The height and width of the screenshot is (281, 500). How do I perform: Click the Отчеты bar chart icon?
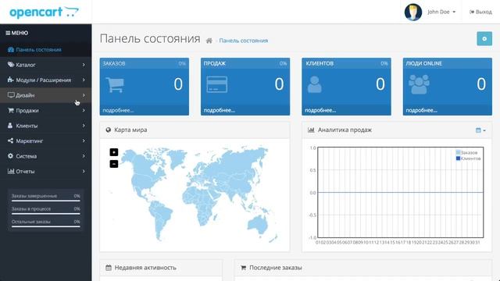click(x=11, y=171)
